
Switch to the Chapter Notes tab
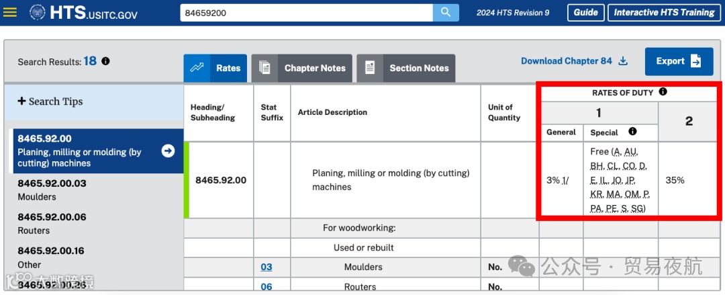click(301, 68)
